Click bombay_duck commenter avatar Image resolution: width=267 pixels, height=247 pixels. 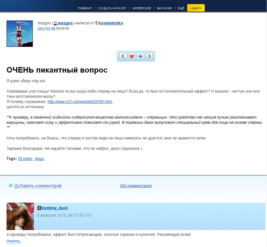pyautogui.click(x=20, y=216)
